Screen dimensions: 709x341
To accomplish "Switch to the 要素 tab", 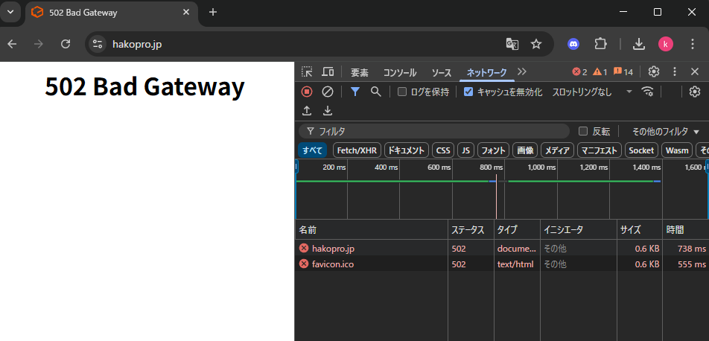I will [360, 72].
